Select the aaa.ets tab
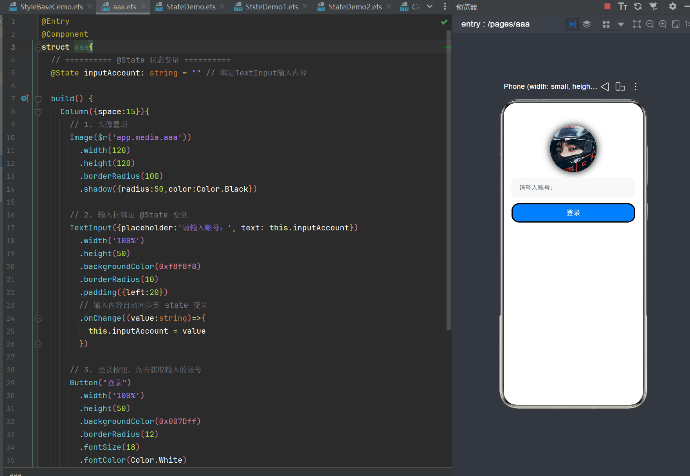Image resolution: width=690 pixels, height=476 pixels. click(124, 7)
